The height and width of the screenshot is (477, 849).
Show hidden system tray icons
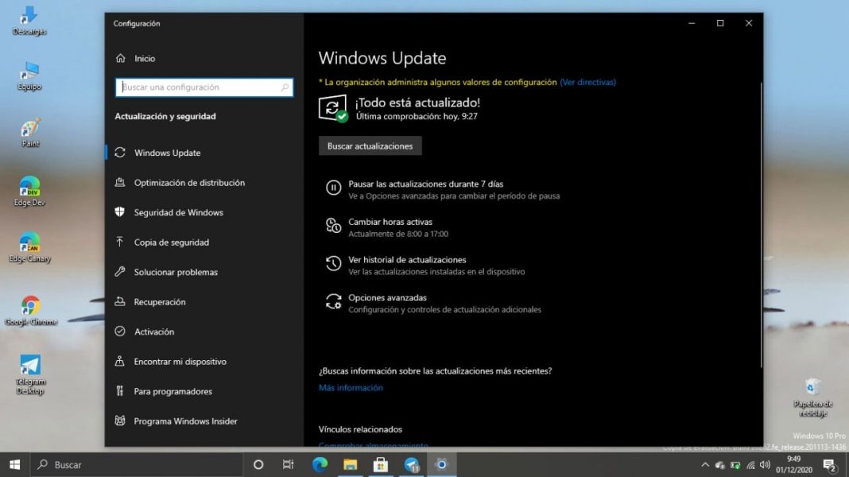click(704, 465)
